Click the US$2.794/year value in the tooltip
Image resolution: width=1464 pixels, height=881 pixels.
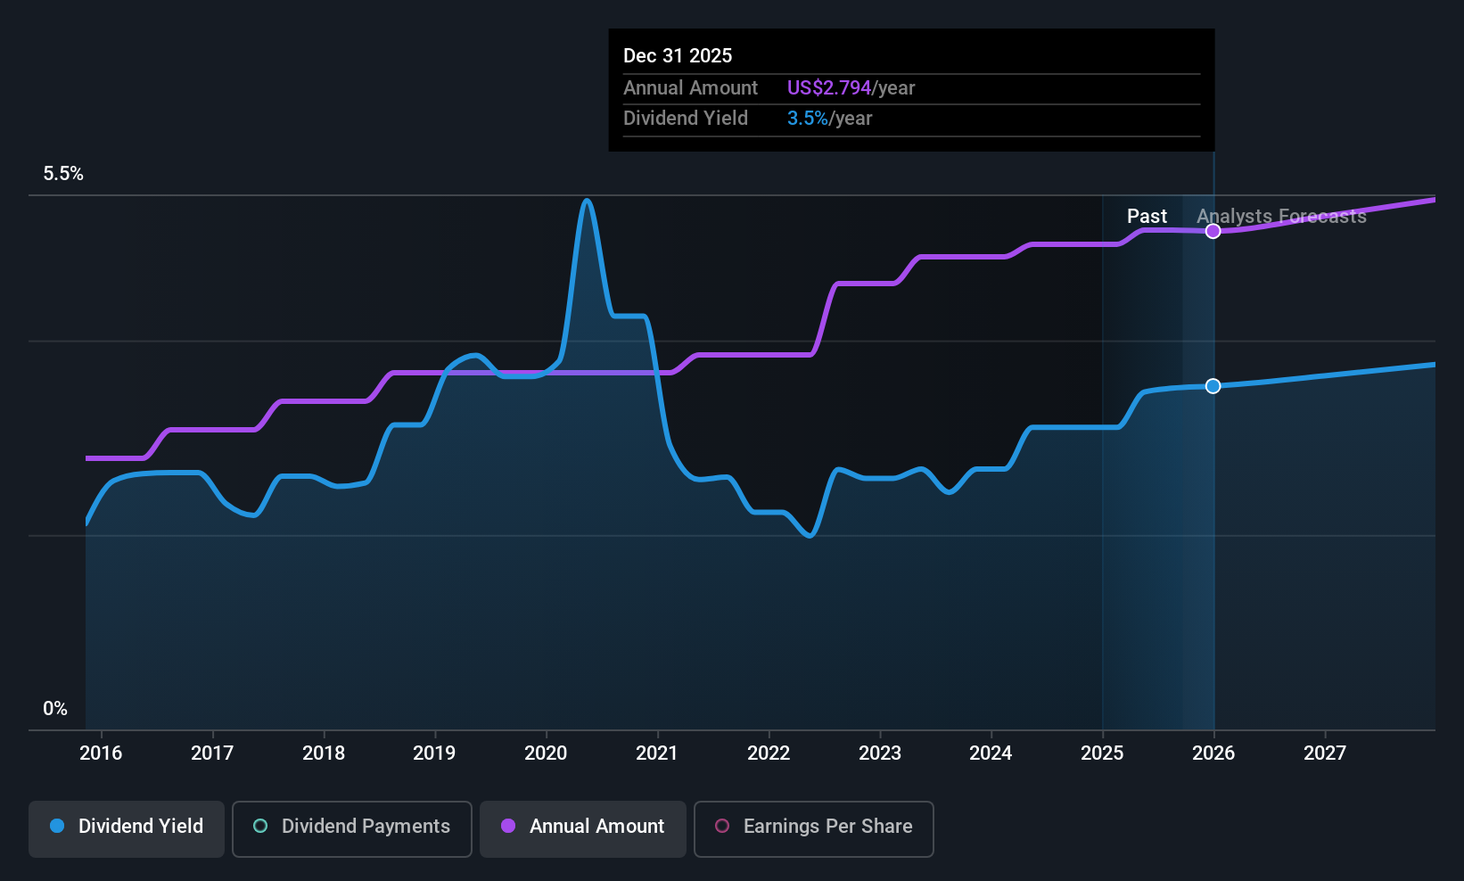[829, 87]
